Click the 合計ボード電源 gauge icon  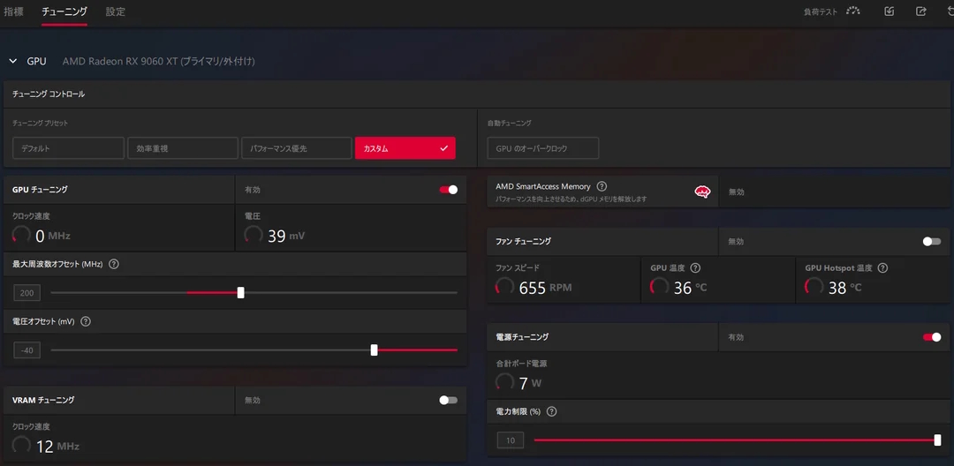click(x=505, y=383)
